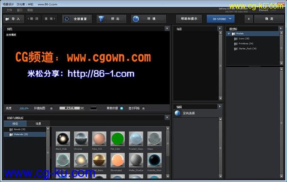Click the model preview area scroll-down arrow

point(281,176)
